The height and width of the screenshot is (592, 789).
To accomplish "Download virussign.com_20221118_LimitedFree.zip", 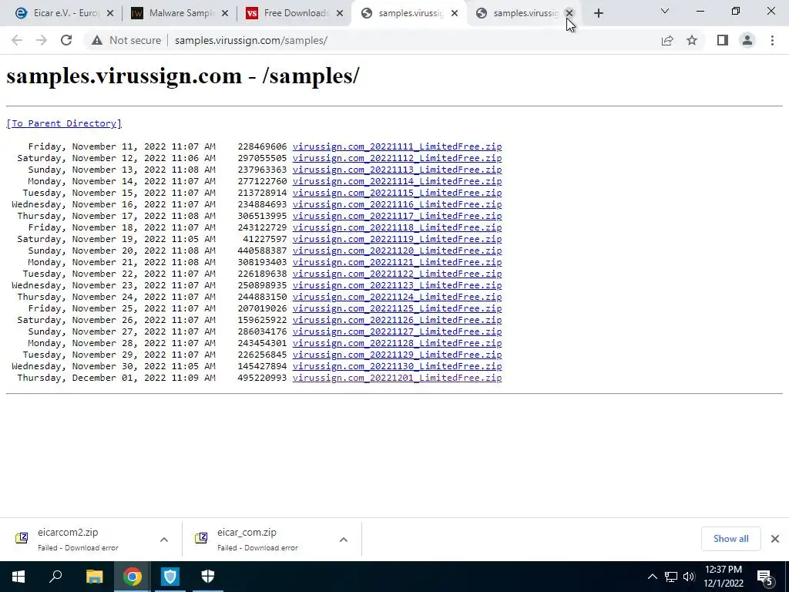I will click(x=397, y=227).
